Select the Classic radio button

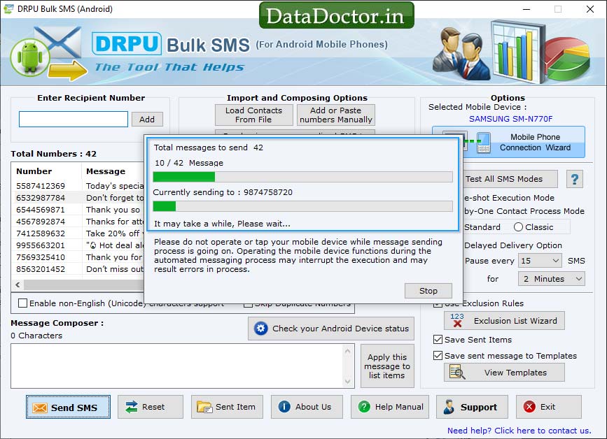point(518,227)
